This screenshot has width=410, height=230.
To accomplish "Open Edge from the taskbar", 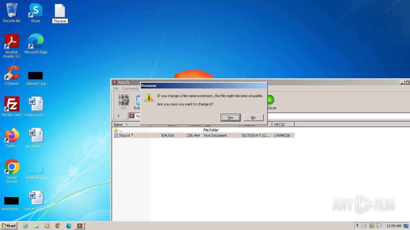I will [69, 226].
